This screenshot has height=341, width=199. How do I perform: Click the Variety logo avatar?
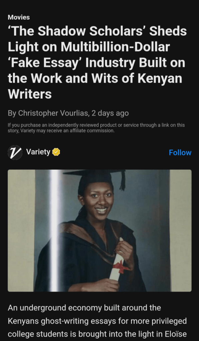(x=15, y=152)
